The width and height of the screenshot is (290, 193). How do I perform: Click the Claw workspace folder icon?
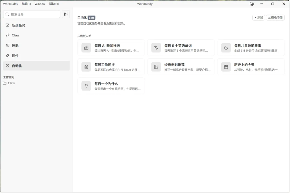pyautogui.click(x=5, y=83)
